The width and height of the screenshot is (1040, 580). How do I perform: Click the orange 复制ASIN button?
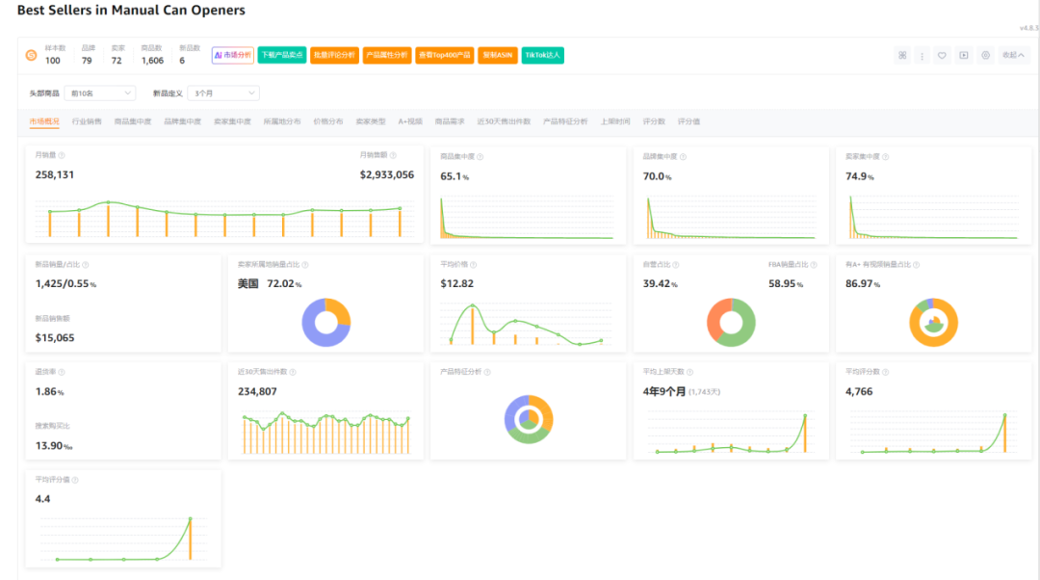[x=498, y=55]
